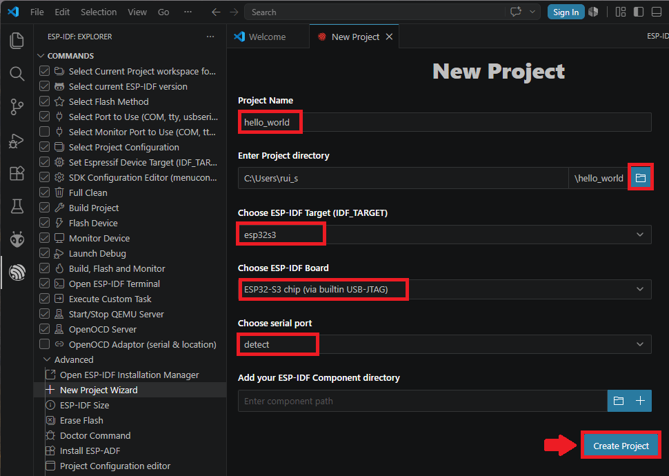Toggle checkbox for SDK Configuration Editor
Screen dimensions: 669x476
click(x=44, y=177)
